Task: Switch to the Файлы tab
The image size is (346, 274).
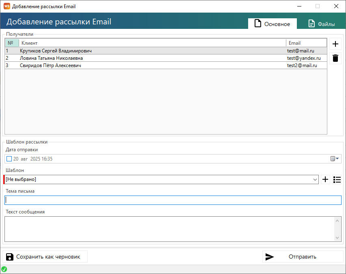Action: coord(322,24)
